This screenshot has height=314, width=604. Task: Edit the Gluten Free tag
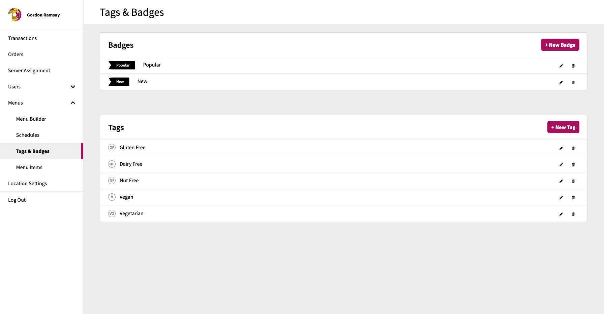click(561, 148)
